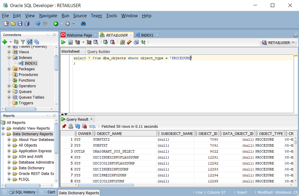Open the RETAILUSER connection dropdown
The image size is (299, 196).
click(x=293, y=43)
